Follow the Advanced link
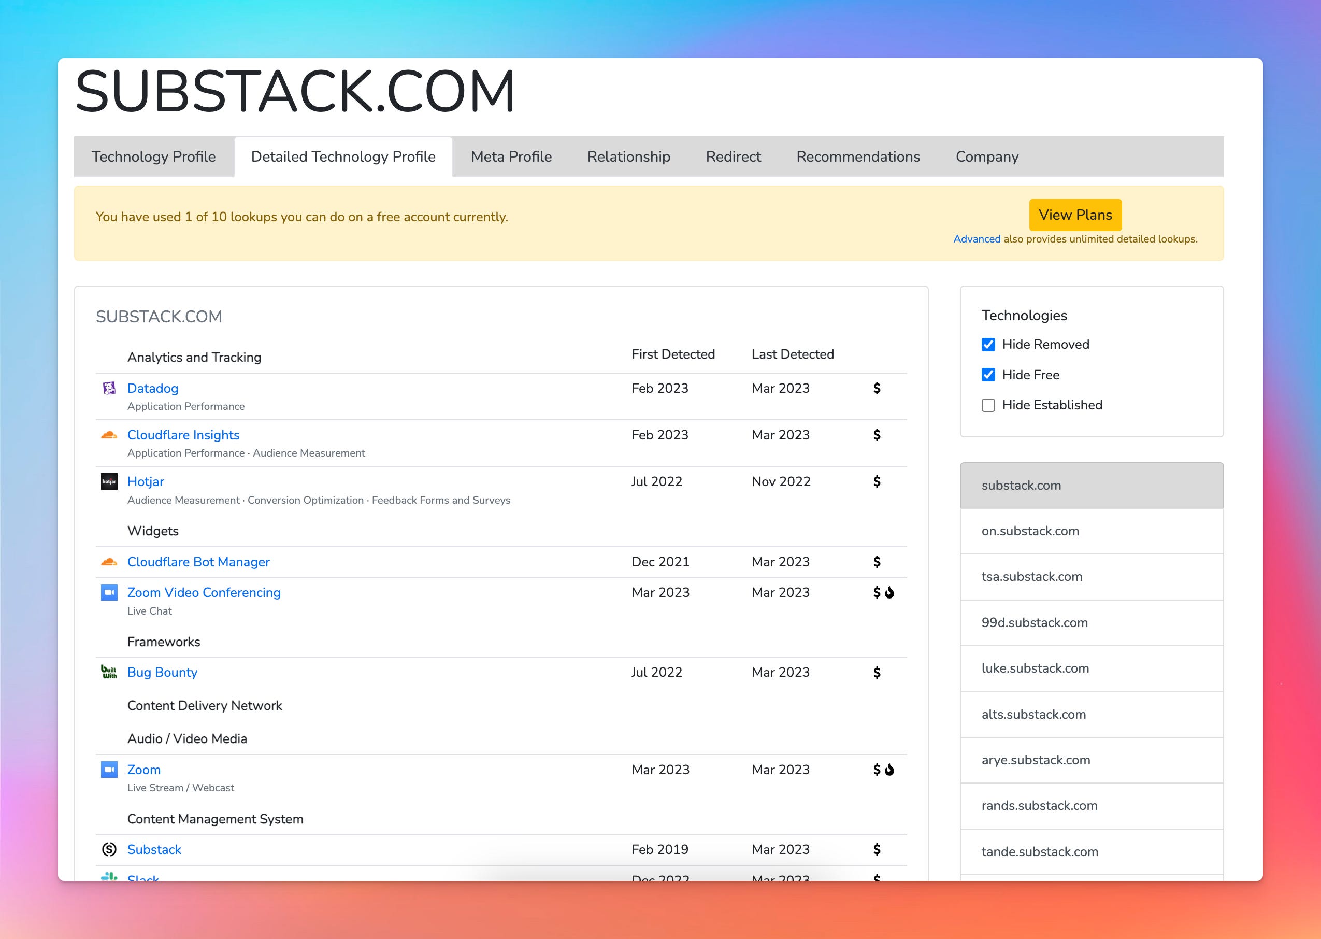This screenshot has width=1321, height=939. 977,239
